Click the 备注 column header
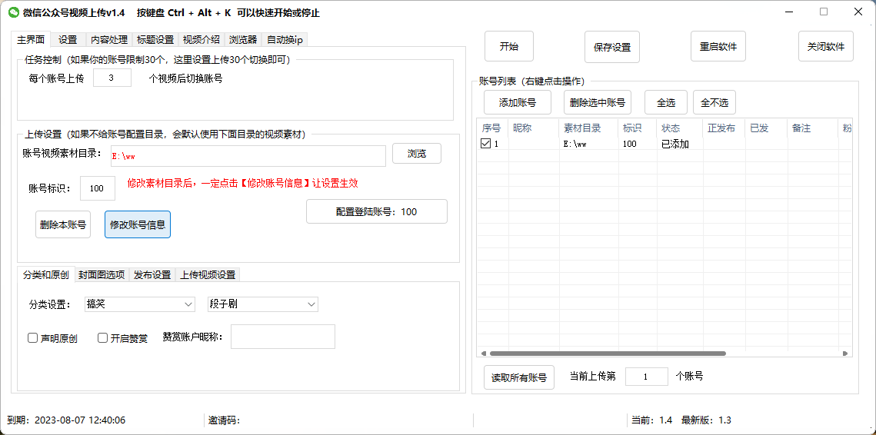 pos(811,128)
